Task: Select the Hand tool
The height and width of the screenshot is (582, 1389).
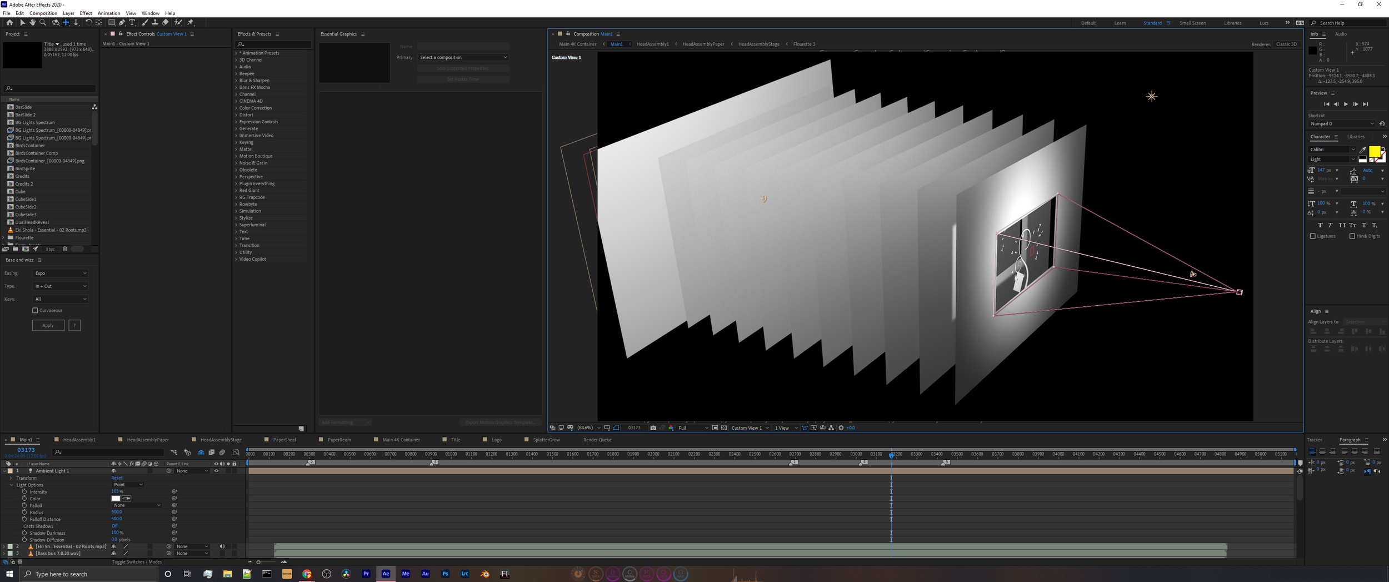Action: [32, 23]
